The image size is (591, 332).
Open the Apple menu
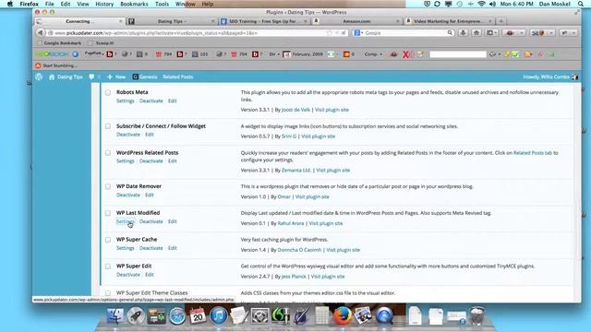[10, 4]
